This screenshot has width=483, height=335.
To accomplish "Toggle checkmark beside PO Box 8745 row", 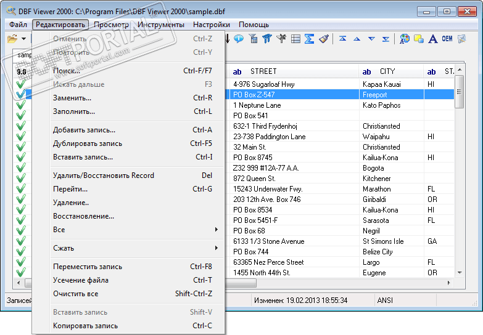I will [x=20, y=157].
